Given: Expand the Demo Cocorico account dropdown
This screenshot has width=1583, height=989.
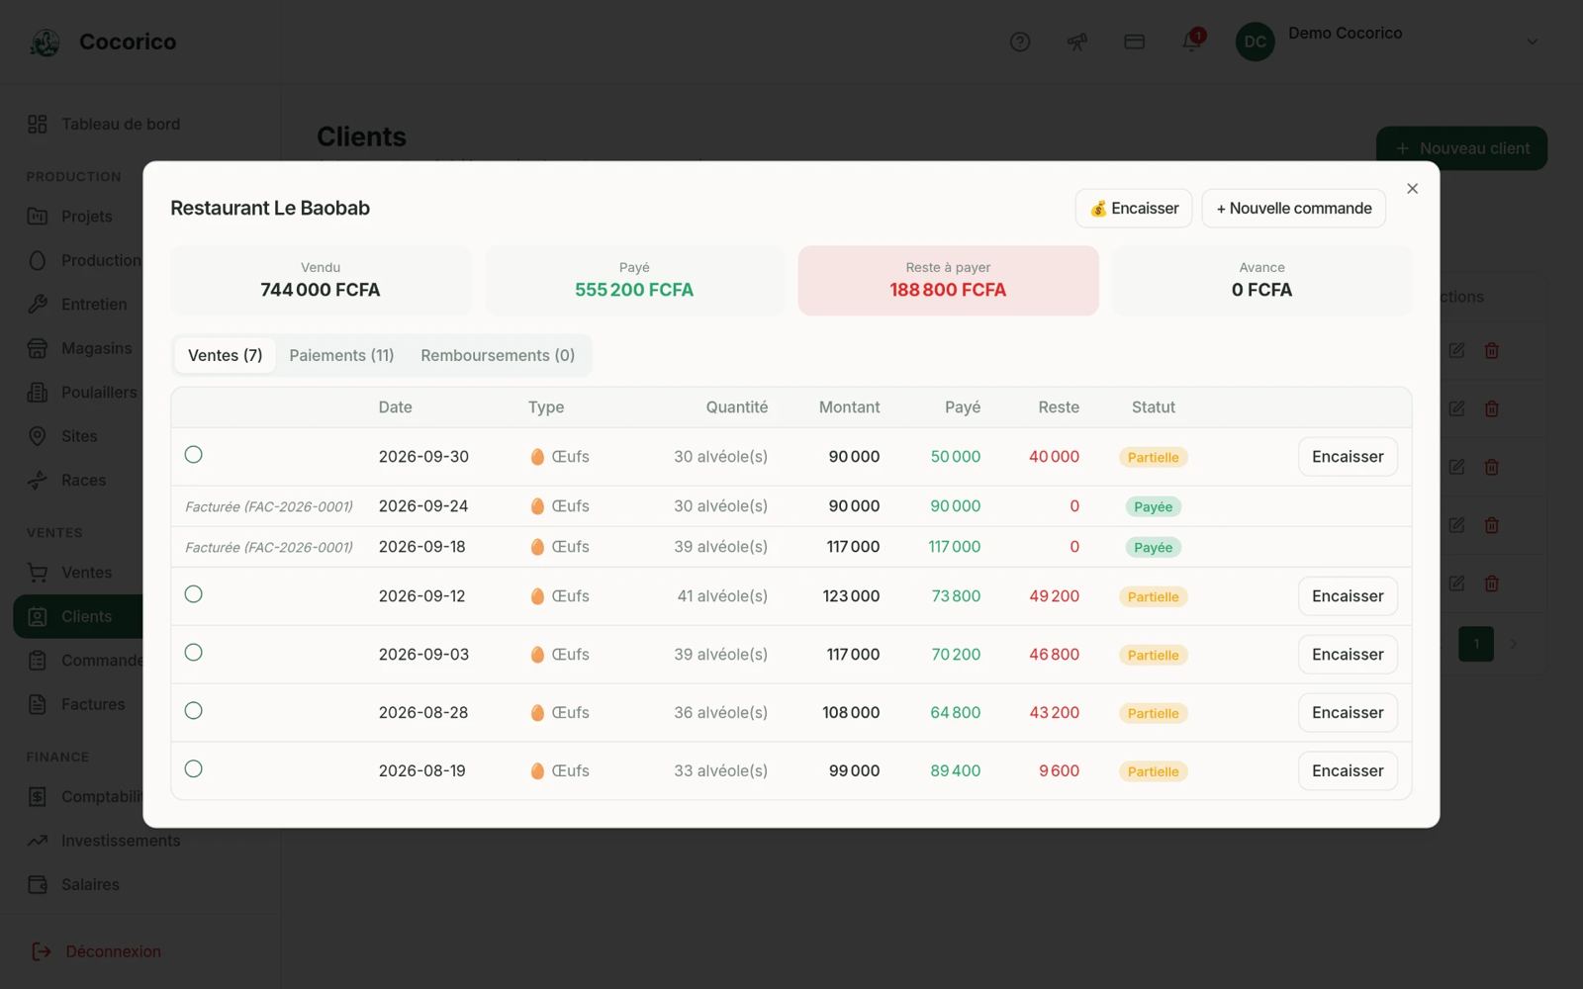Looking at the screenshot, I should 1532,42.
